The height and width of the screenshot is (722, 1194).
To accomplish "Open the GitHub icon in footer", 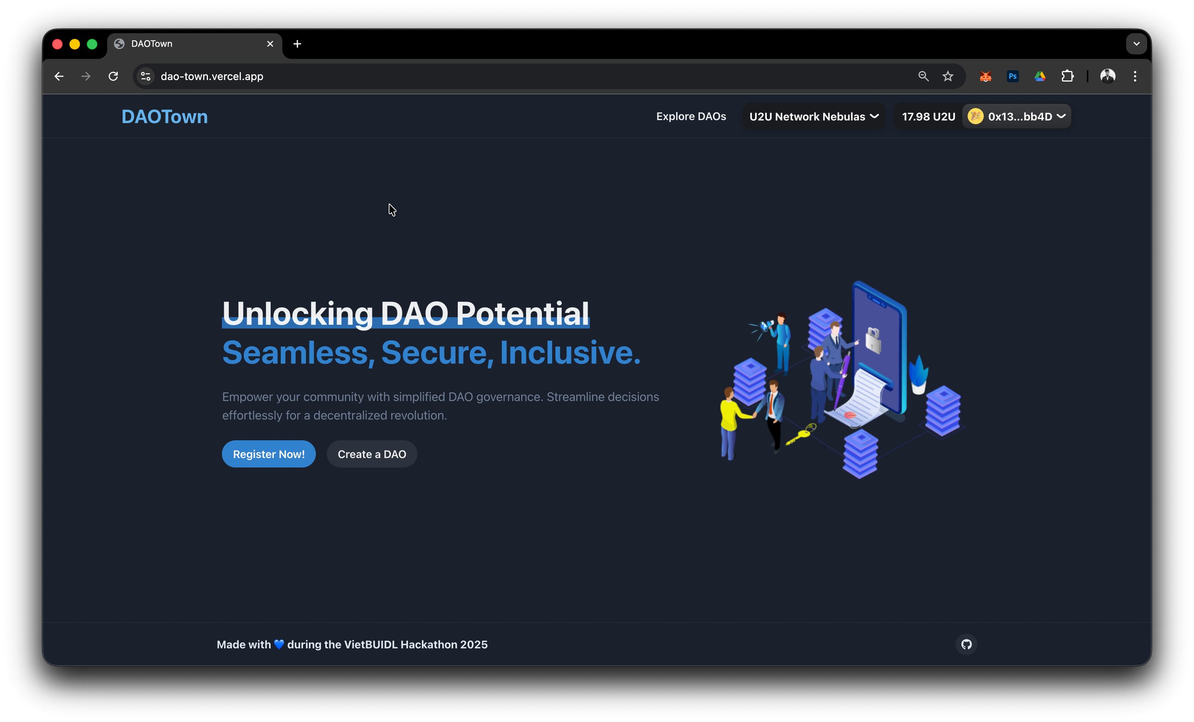I will click(x=966, y=644).
